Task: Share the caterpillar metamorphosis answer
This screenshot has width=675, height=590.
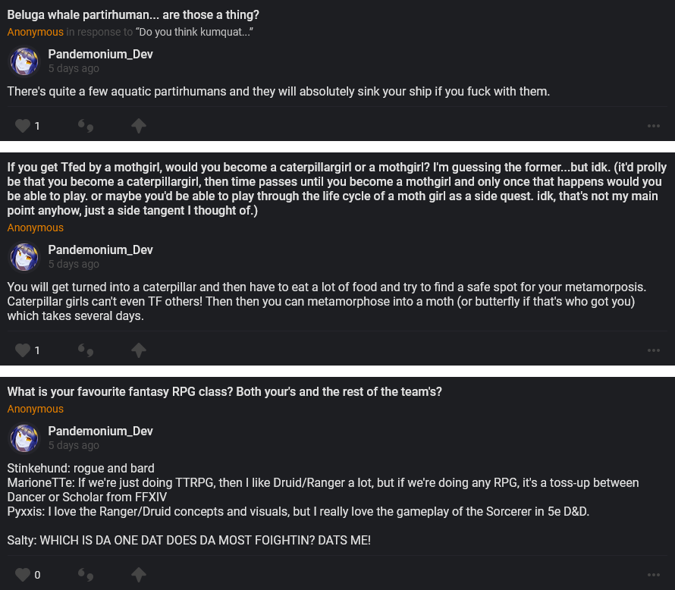Action: [138, 350]
